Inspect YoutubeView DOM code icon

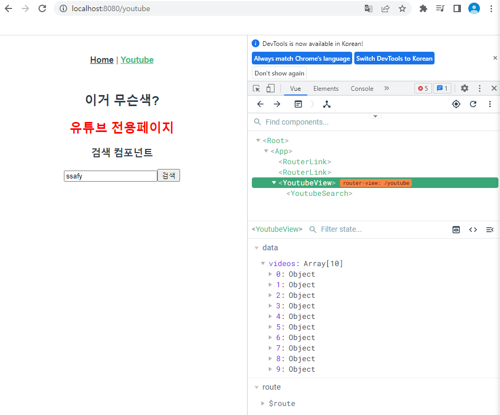tap(473, 230)
